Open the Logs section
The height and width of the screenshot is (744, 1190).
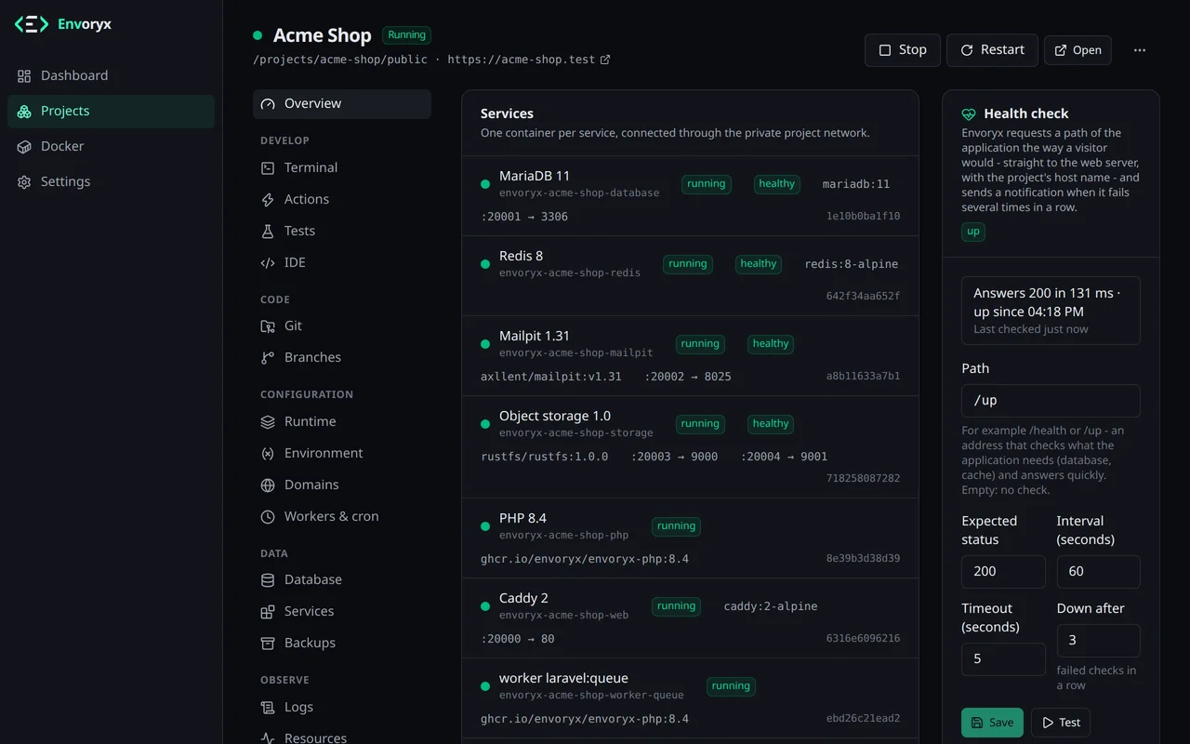pyautogui.click(x=342, y=707)
